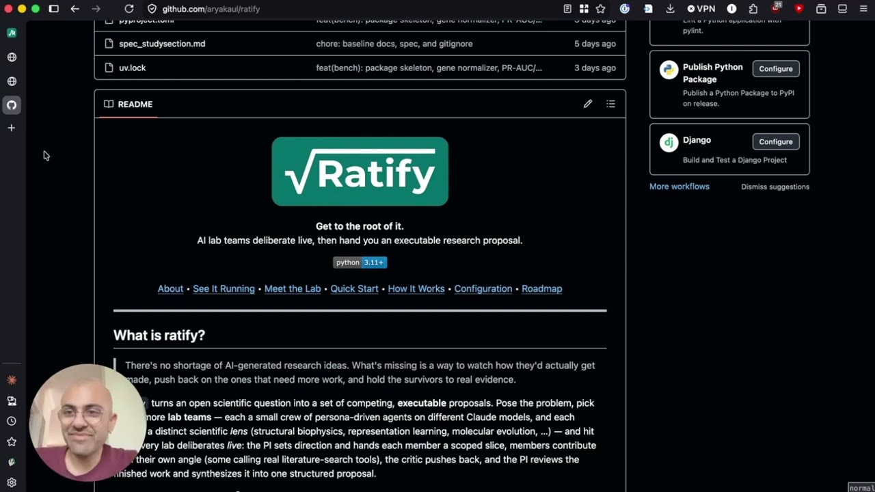
Task: Select the GitHub tab in the sidebar
Action: coord(12,105)
